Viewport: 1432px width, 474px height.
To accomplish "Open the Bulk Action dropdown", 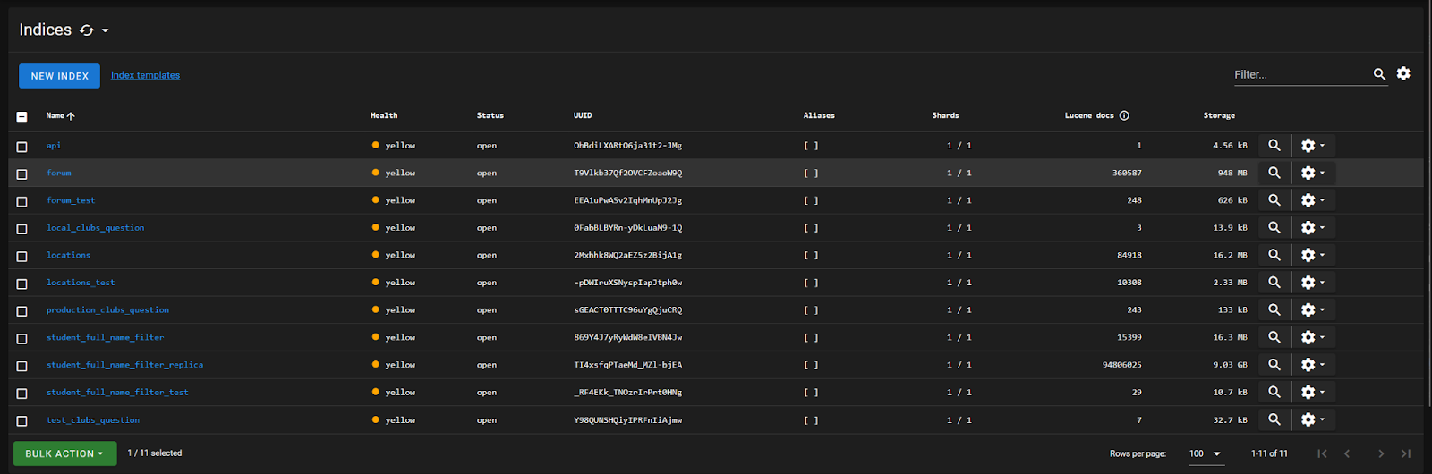I will coord(64,453).
